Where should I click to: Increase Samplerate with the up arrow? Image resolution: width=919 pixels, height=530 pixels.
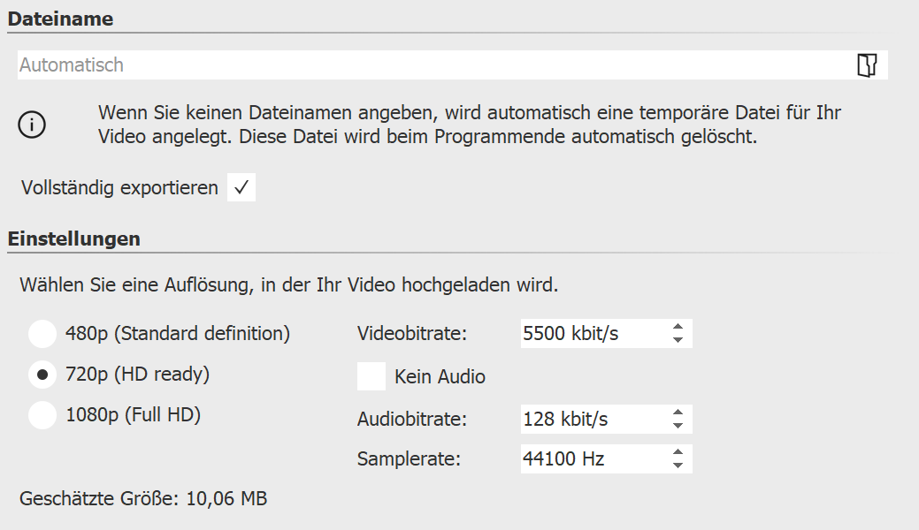678,453
